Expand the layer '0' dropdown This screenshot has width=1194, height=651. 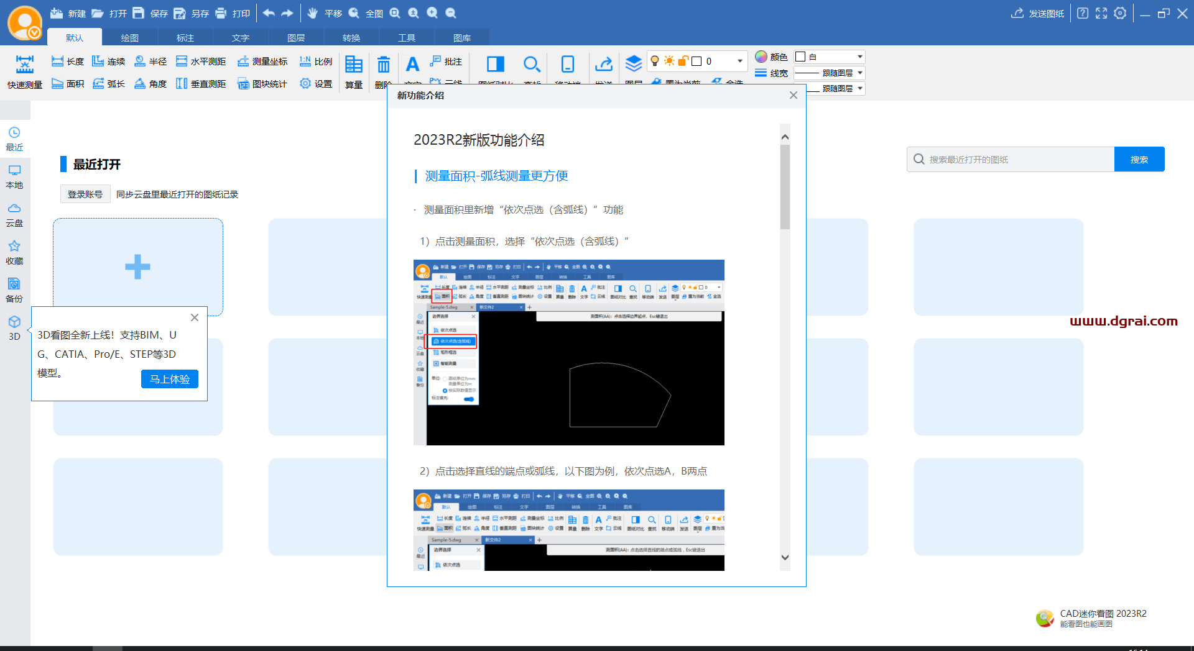(740, 61)
